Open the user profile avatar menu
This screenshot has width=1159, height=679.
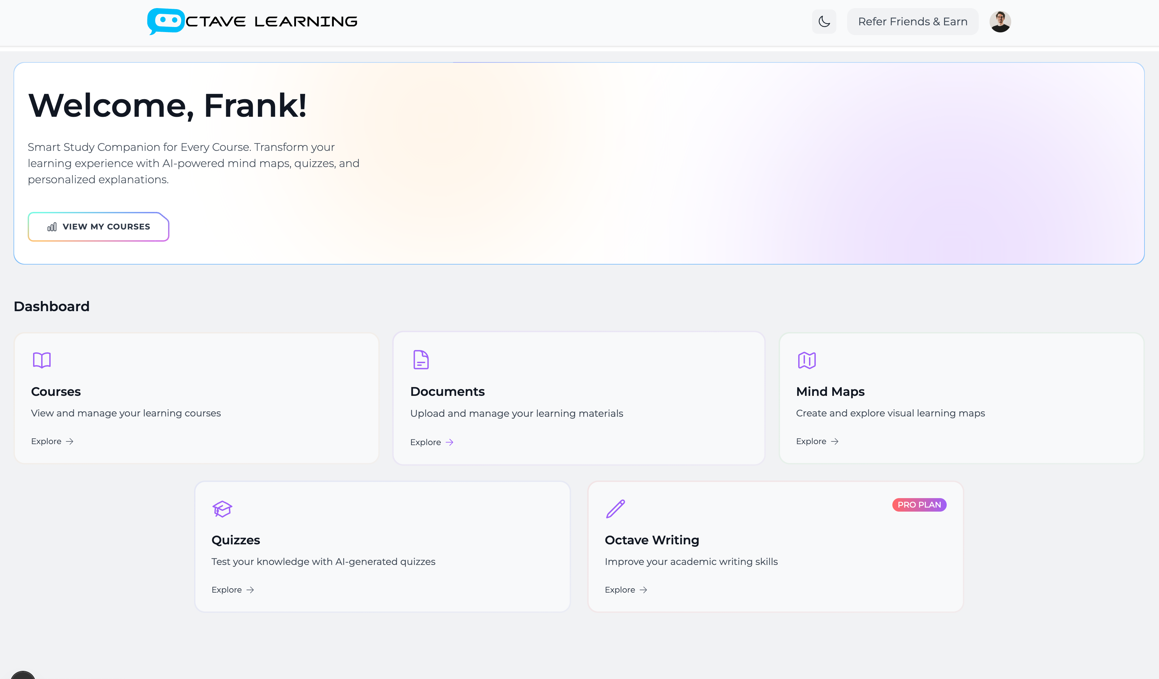pos(1000,22)
